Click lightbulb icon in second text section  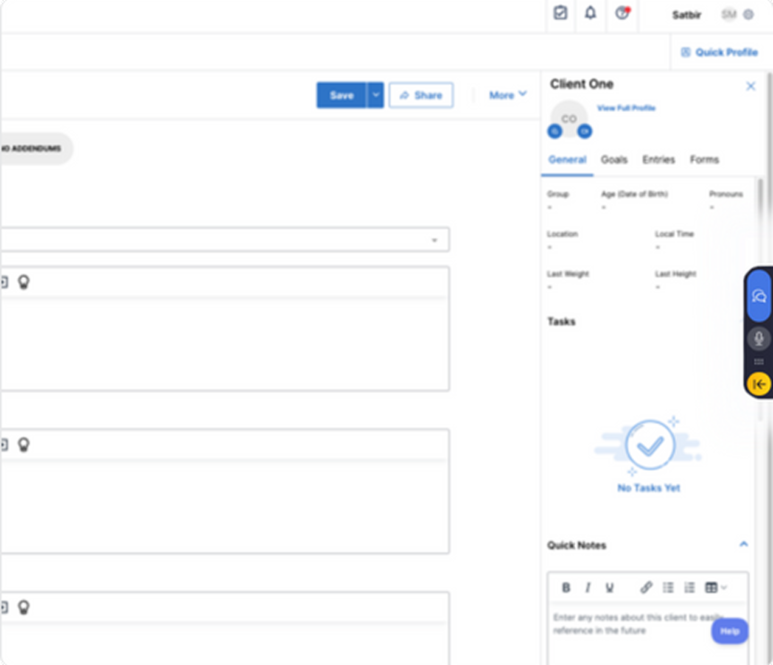24,445
